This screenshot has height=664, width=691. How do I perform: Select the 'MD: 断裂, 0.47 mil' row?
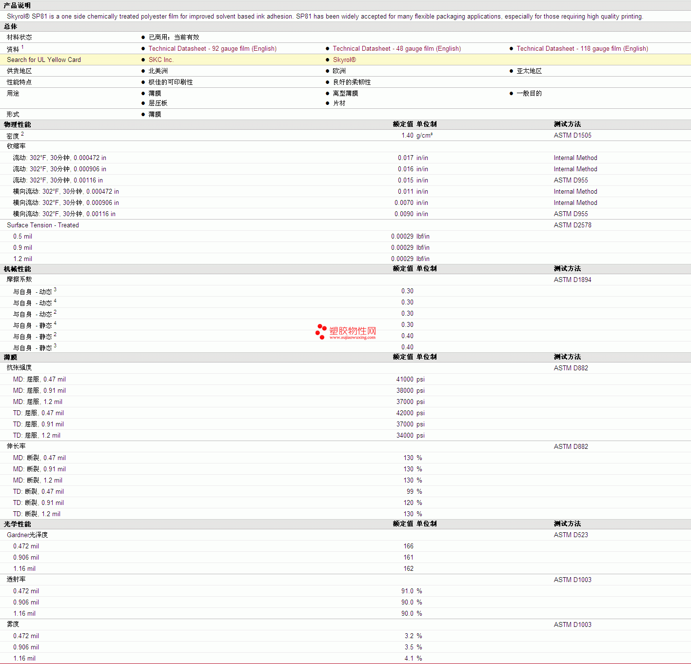(345, 458)
